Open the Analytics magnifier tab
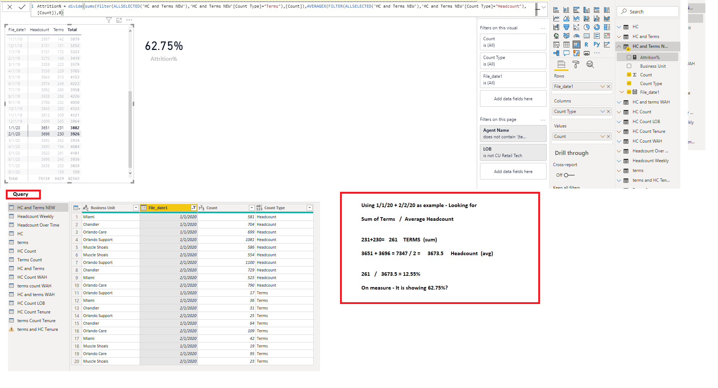The image size is (718, 388). coord(590,64)
